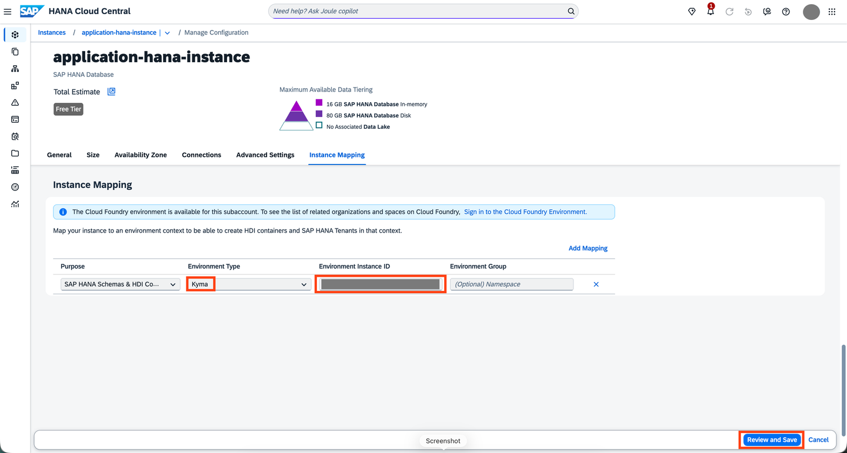Switch to the Availability Zone tab
Viewport: 847px width, 453px height.
[141, 155]
